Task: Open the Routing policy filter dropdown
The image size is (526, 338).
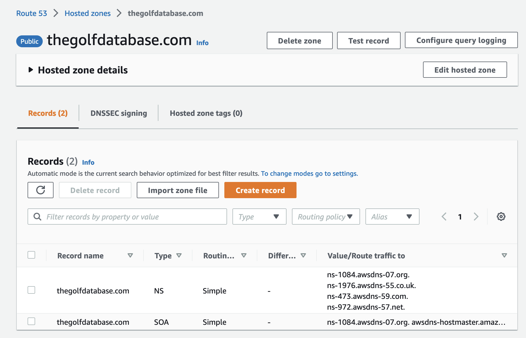Action: pyautogui.click(x=326, y=217)
